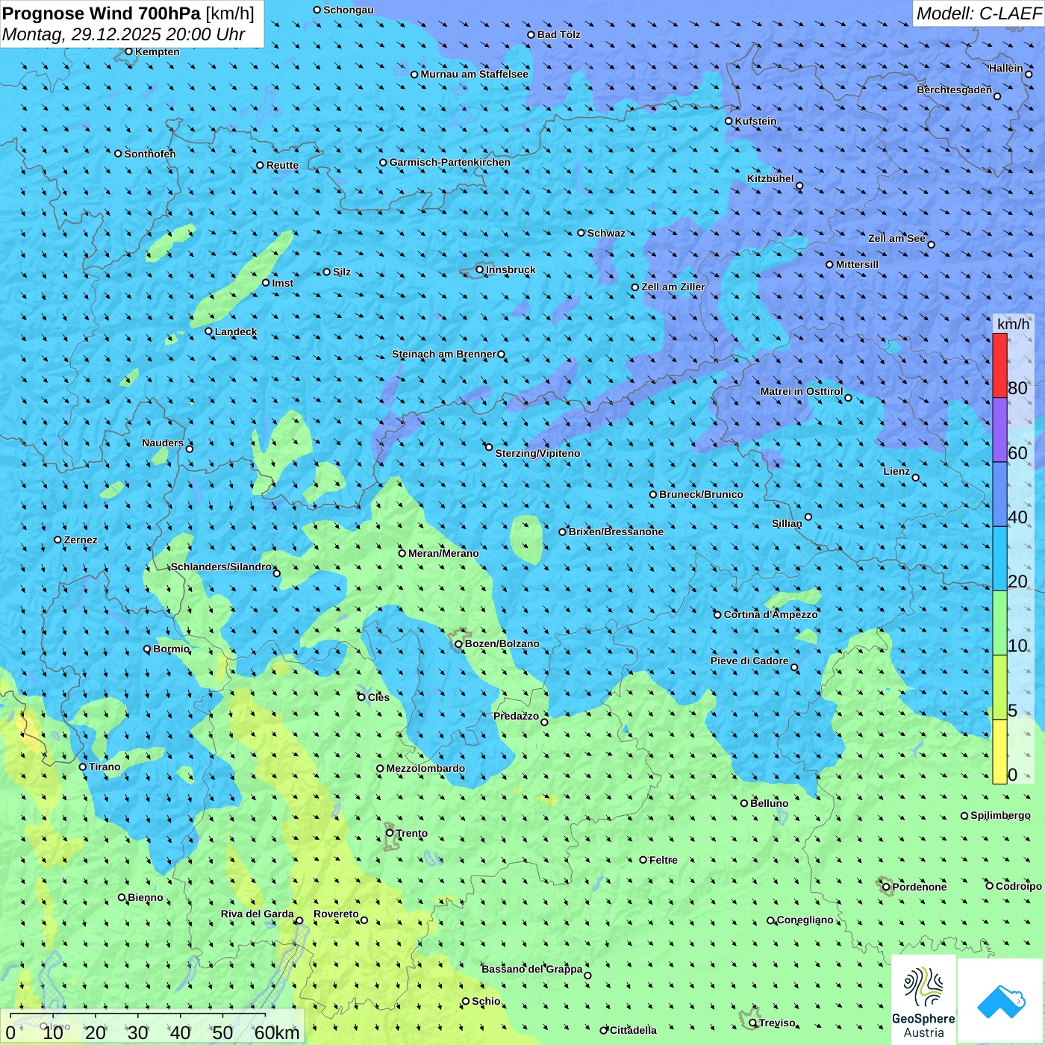Click the Cittadella label

(x=633, y=1030)
